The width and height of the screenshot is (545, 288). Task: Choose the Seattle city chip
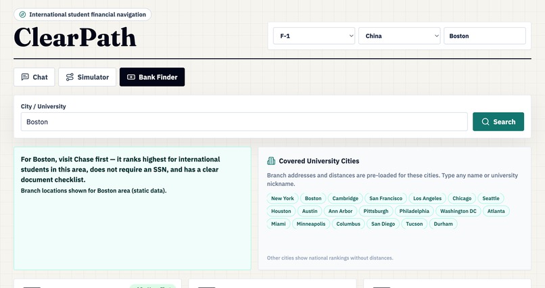(x=491, y=198)
